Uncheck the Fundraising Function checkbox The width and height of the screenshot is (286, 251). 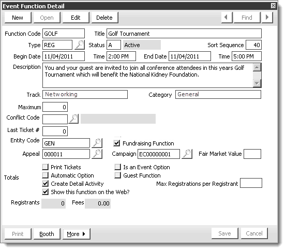coord(116,143)
